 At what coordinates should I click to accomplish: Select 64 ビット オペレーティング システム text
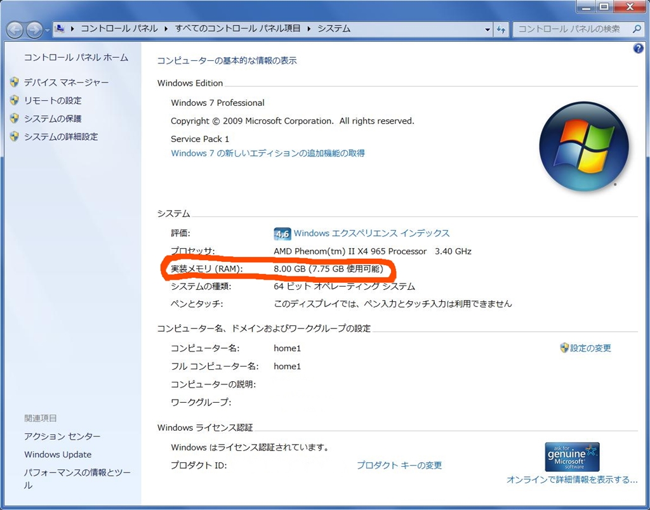344,286
